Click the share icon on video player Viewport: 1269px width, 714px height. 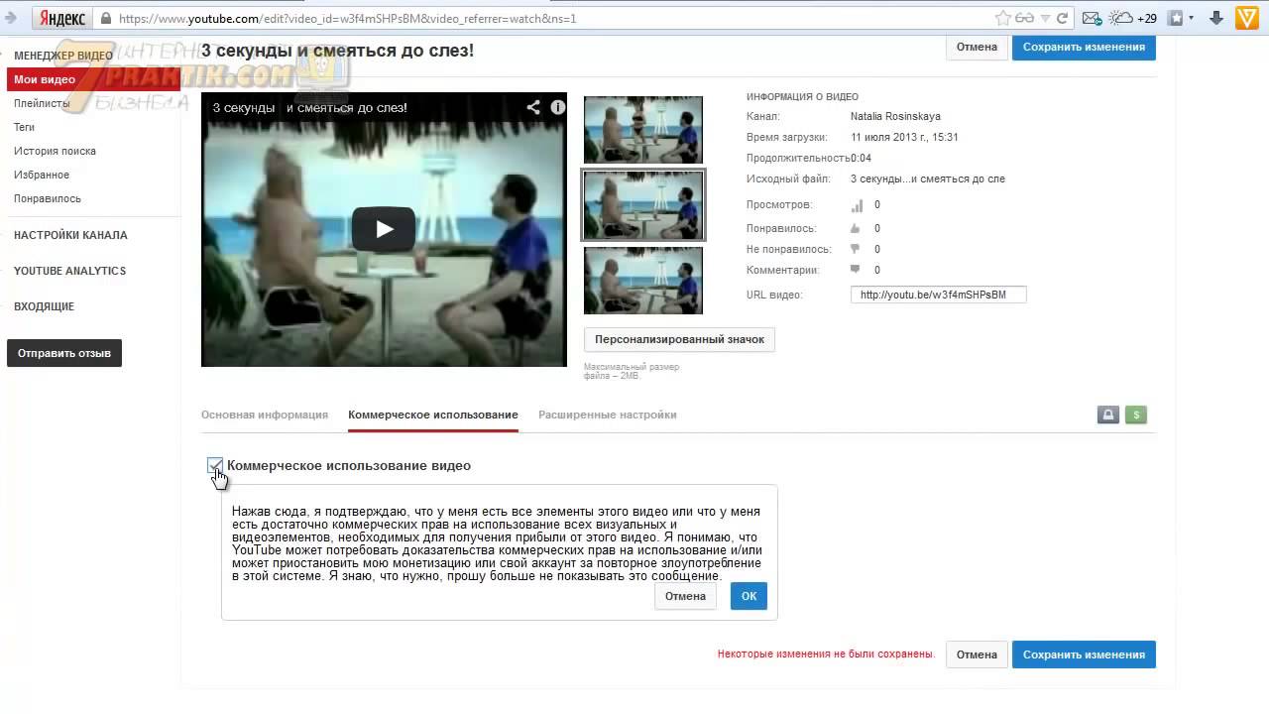pyautogui.click(x=533, y=107)
